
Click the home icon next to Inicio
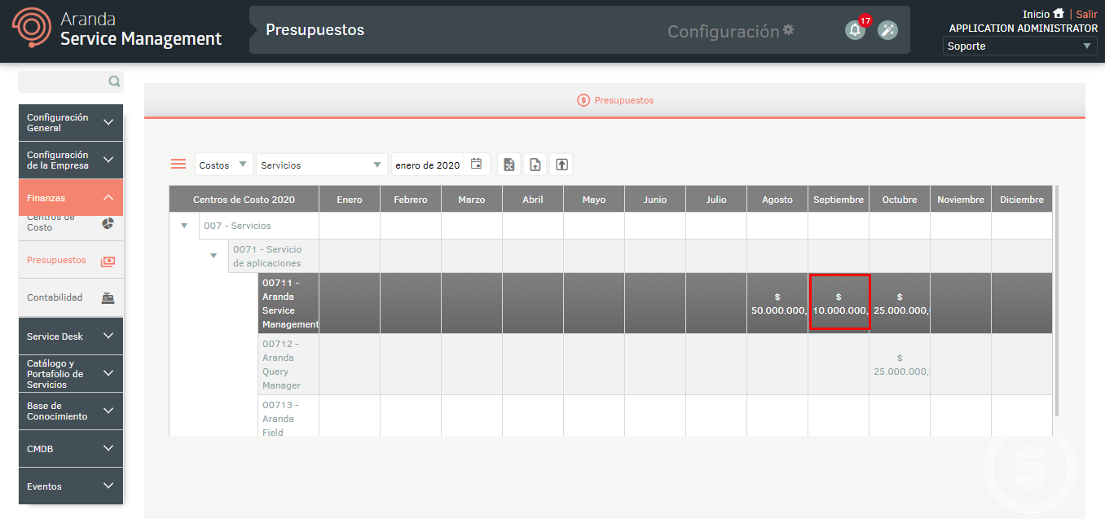click(x=1059, y=14)
